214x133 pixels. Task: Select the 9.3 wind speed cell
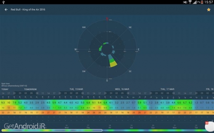coord(3,103)
